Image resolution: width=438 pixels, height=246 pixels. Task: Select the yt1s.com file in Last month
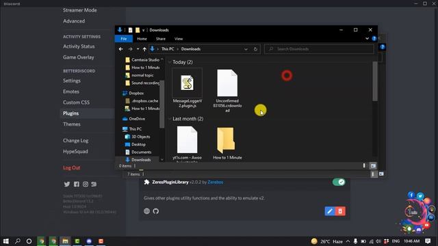pos(187,143)
